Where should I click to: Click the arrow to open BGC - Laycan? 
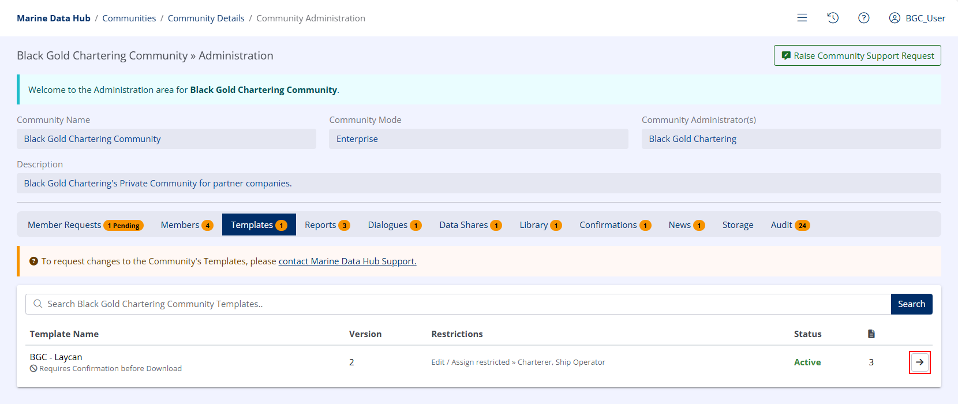pyautogui.click(x=919, y=362)
